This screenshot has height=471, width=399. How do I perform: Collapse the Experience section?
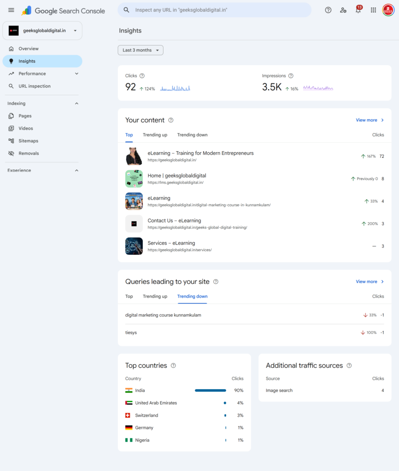tap(77, 170)
